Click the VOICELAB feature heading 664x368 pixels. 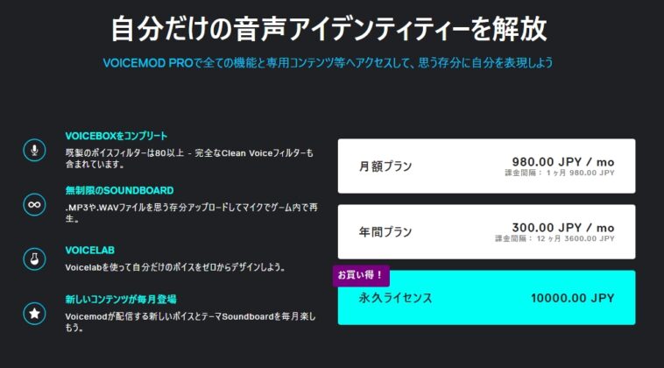[89, 251]
